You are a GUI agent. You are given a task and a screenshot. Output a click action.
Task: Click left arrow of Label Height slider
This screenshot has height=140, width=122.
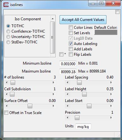(x=67, y=94)
